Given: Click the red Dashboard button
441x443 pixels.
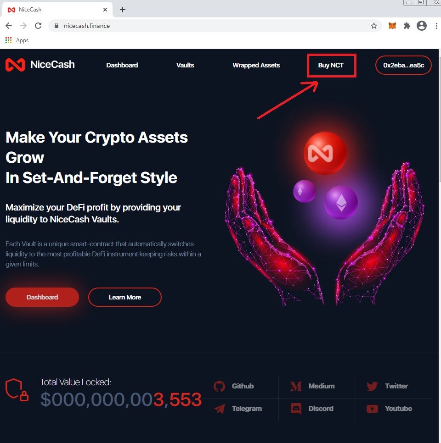Looking at the screenshot, I should click(42, 297).
